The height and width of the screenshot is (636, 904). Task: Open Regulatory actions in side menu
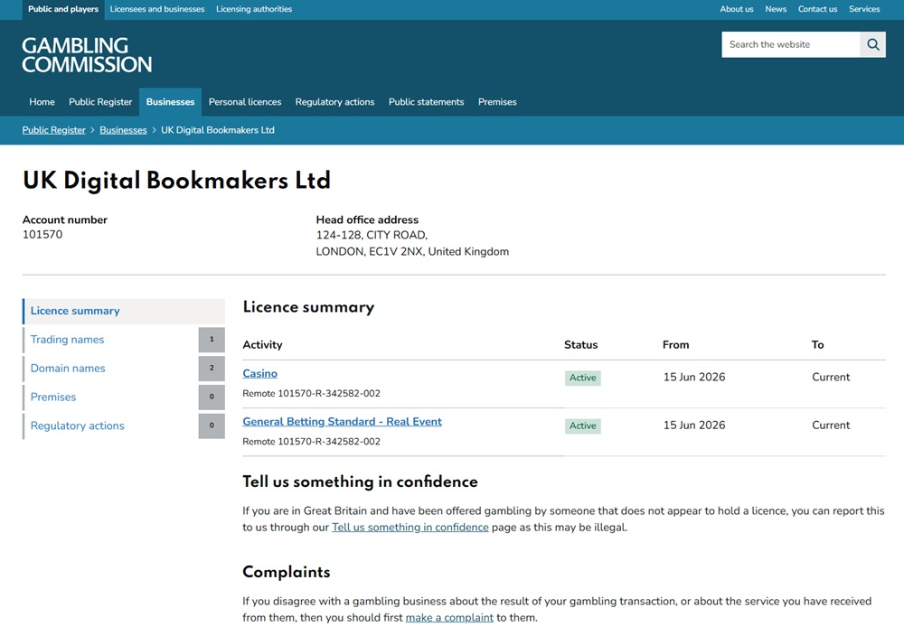coord(77,426)
